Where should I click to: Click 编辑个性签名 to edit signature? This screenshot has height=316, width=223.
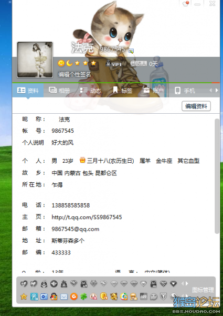pos(75,74)
